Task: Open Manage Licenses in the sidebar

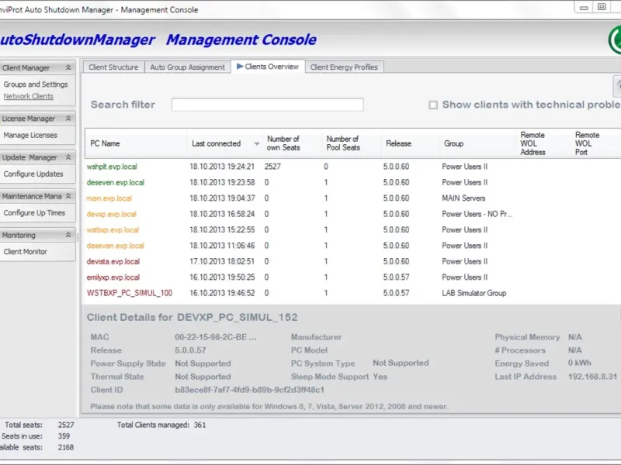Action: pyautogui.click(x=30, y=136)
